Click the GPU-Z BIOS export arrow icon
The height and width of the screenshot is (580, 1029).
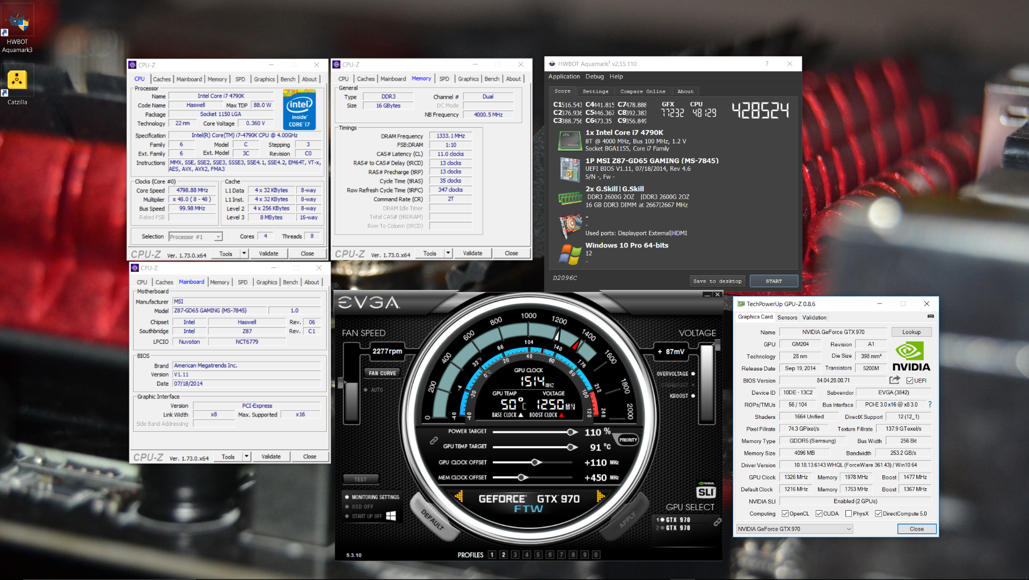(894, 380)
